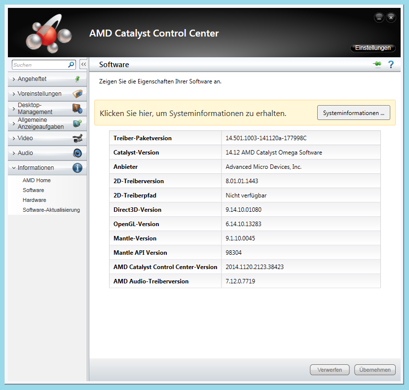Viewport: 409px width, 390px height.
Task: Select Treiber-Paketversion value 14.501.1003-141120a-177998C
Action: click(266, 138)
